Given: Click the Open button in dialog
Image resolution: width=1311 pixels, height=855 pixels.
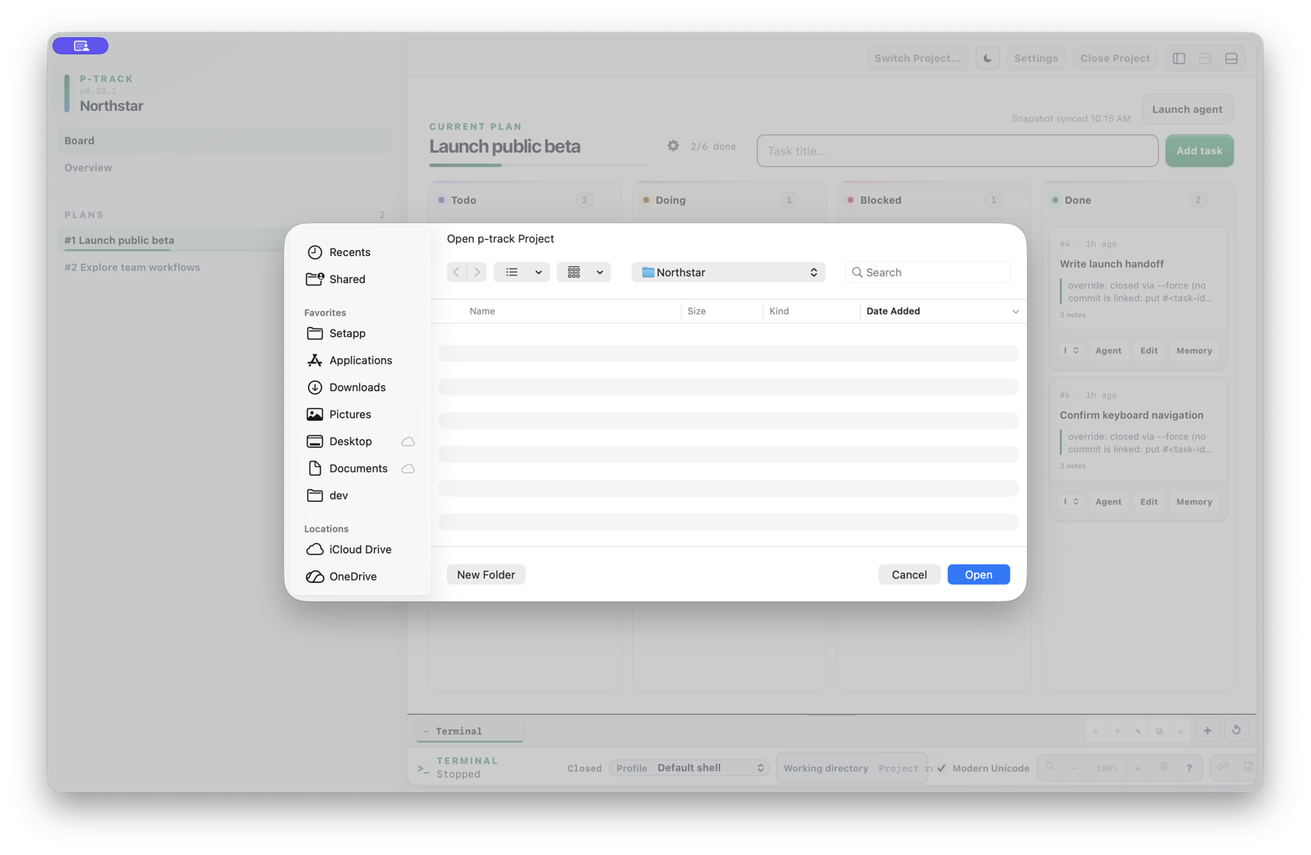Looking at the screenshot, I should pos(978,575).
